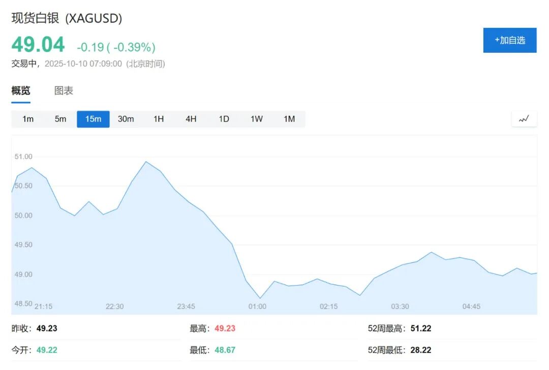Click the 03:30 time axis label
Viewport: 549px width, 370px height.
[400, 306]
